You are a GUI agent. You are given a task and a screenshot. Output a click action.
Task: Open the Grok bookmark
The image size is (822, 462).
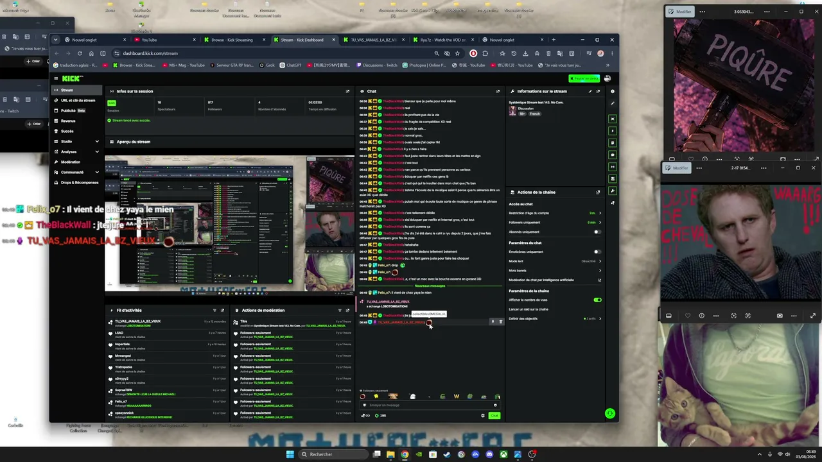click(267, 65)
